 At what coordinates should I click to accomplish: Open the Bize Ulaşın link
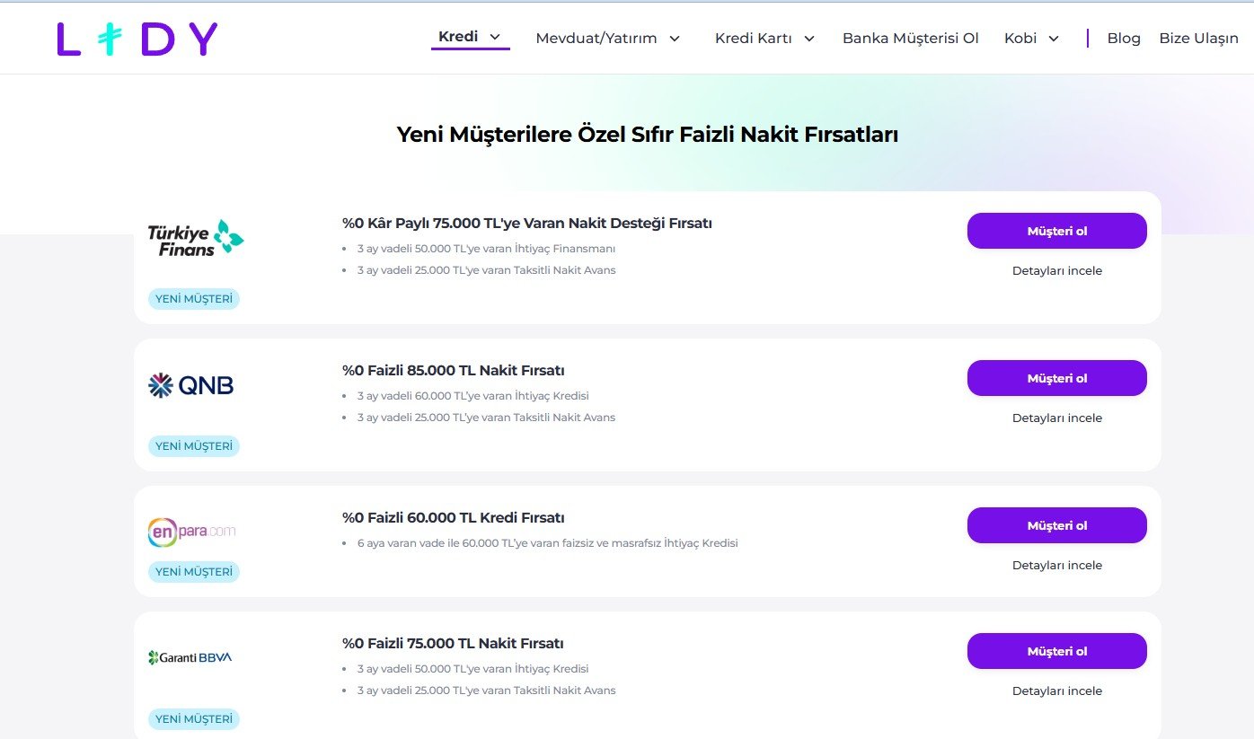[x=1198, y=39]
